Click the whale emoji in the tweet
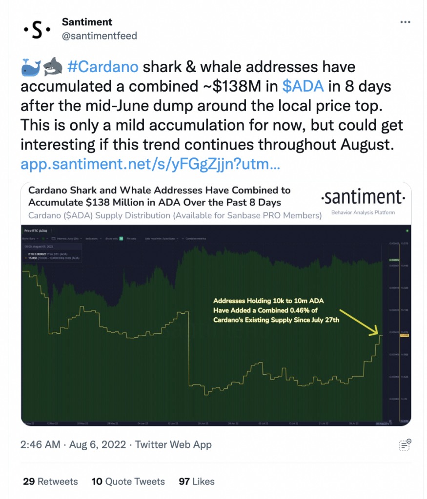 pyautogui.click(x=31, y=67)
